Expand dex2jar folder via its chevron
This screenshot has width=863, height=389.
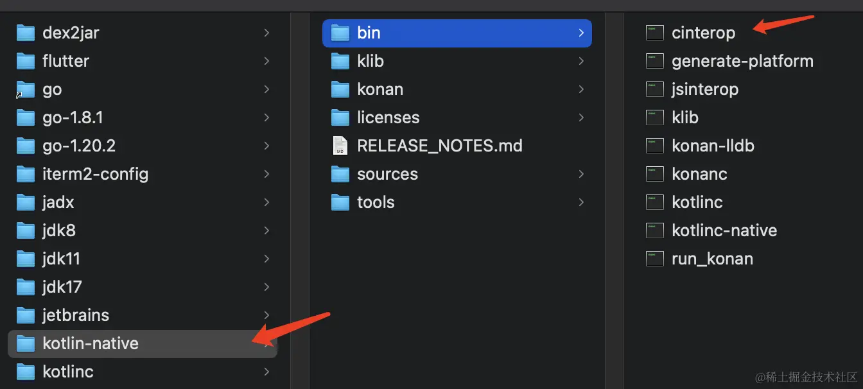point(266,33)
